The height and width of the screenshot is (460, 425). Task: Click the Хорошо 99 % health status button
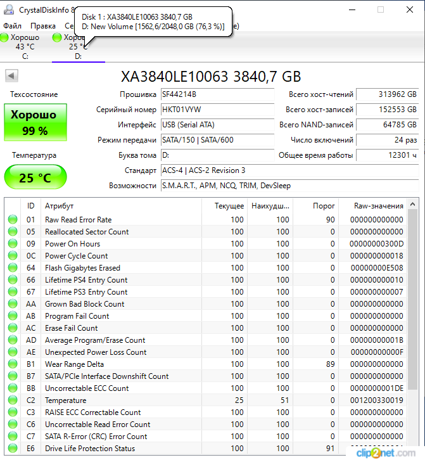pos(35,122)
